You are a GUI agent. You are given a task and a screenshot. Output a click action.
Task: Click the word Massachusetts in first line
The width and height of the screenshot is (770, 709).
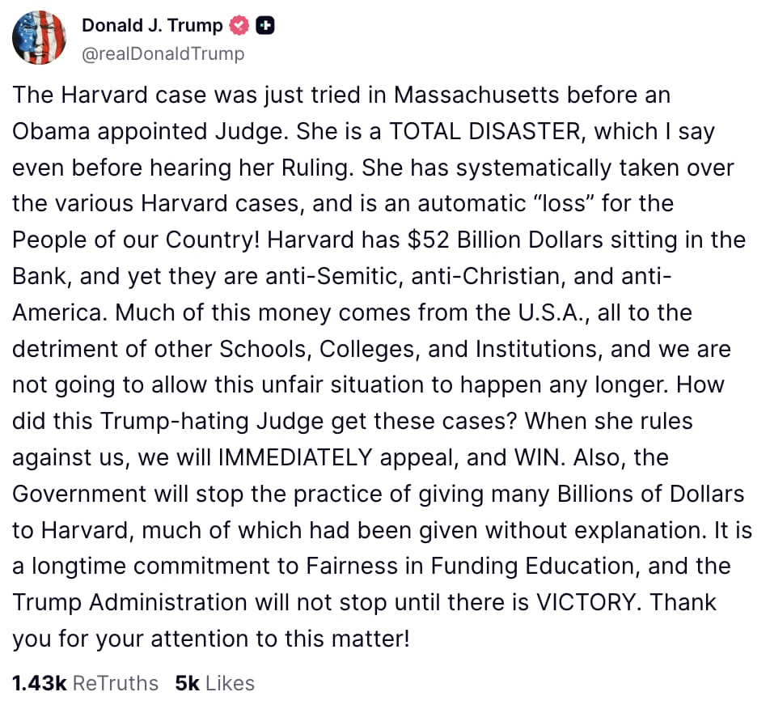(476, 95)
